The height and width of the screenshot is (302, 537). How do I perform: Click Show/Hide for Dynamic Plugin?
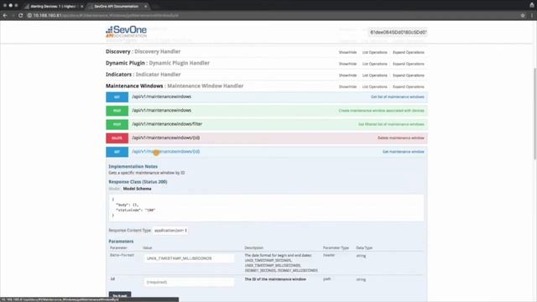[347, 64]
